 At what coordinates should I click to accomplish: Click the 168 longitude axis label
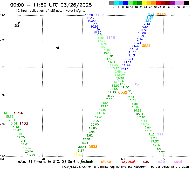click(x=43, y=159)
